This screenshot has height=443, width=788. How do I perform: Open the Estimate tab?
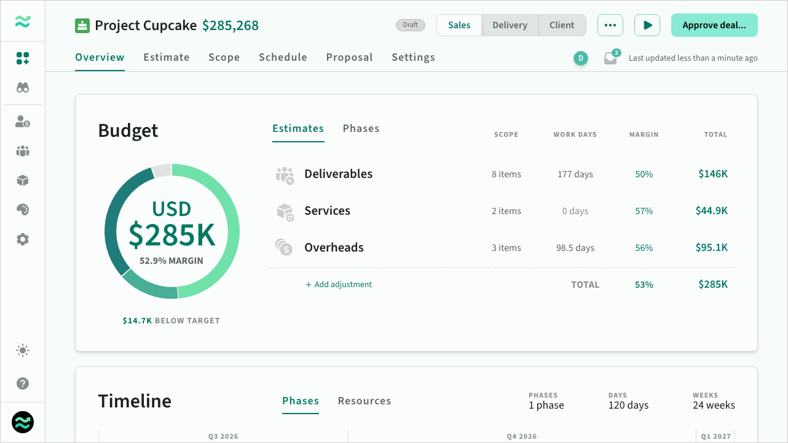click(167, 58)
